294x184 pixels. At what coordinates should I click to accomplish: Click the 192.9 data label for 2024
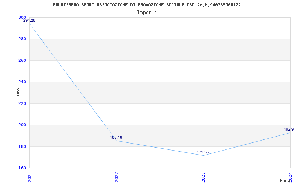[x=289, y=129]
